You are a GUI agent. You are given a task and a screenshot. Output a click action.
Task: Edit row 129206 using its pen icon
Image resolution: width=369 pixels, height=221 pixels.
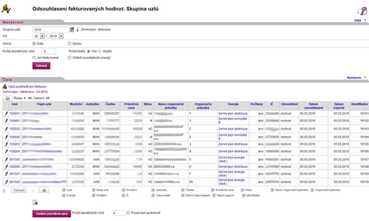6,167
